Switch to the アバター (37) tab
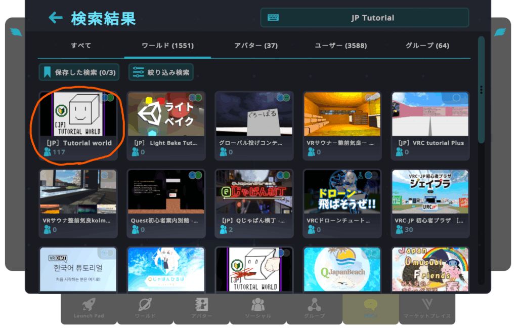518x329 pixels. click(x=255, y=46)
